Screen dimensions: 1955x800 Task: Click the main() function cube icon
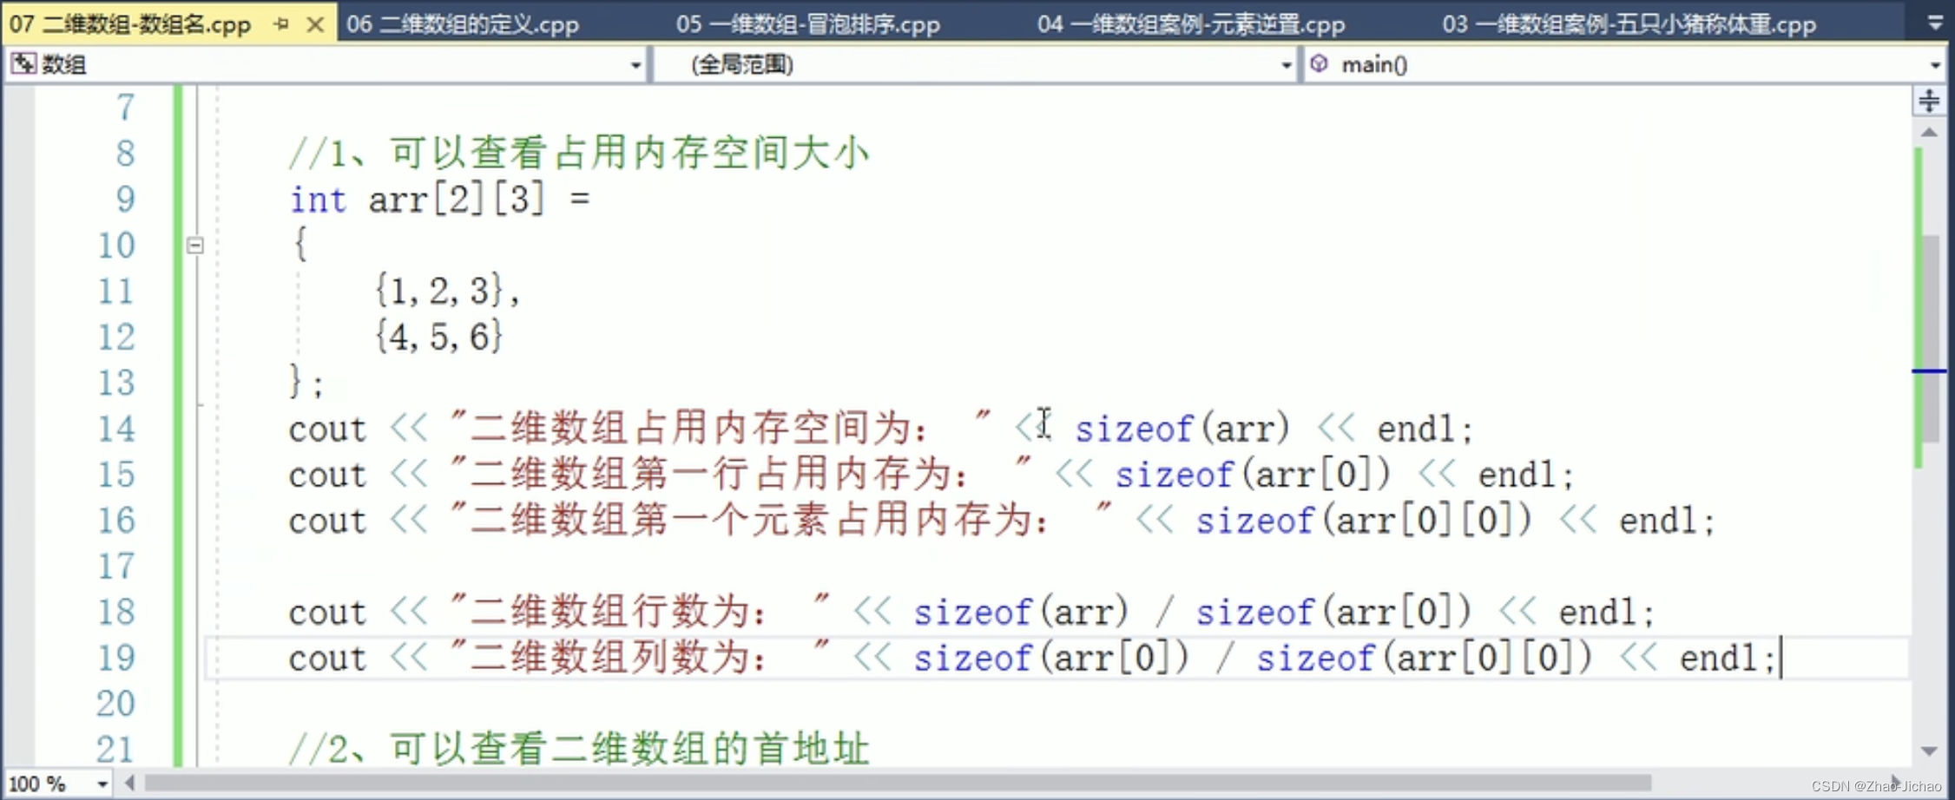pyautogui.click(x=1320, y=63)
